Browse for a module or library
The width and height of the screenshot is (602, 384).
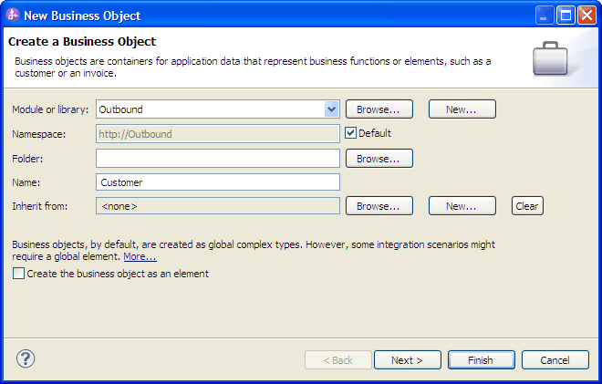(x=379, y=109)
